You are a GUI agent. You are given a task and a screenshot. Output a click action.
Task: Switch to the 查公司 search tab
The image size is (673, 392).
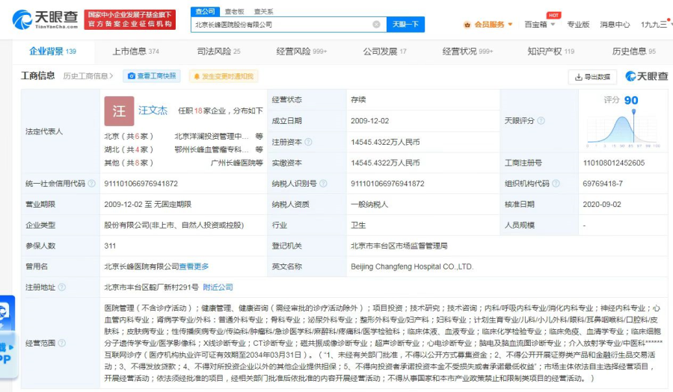coord(205,11)
